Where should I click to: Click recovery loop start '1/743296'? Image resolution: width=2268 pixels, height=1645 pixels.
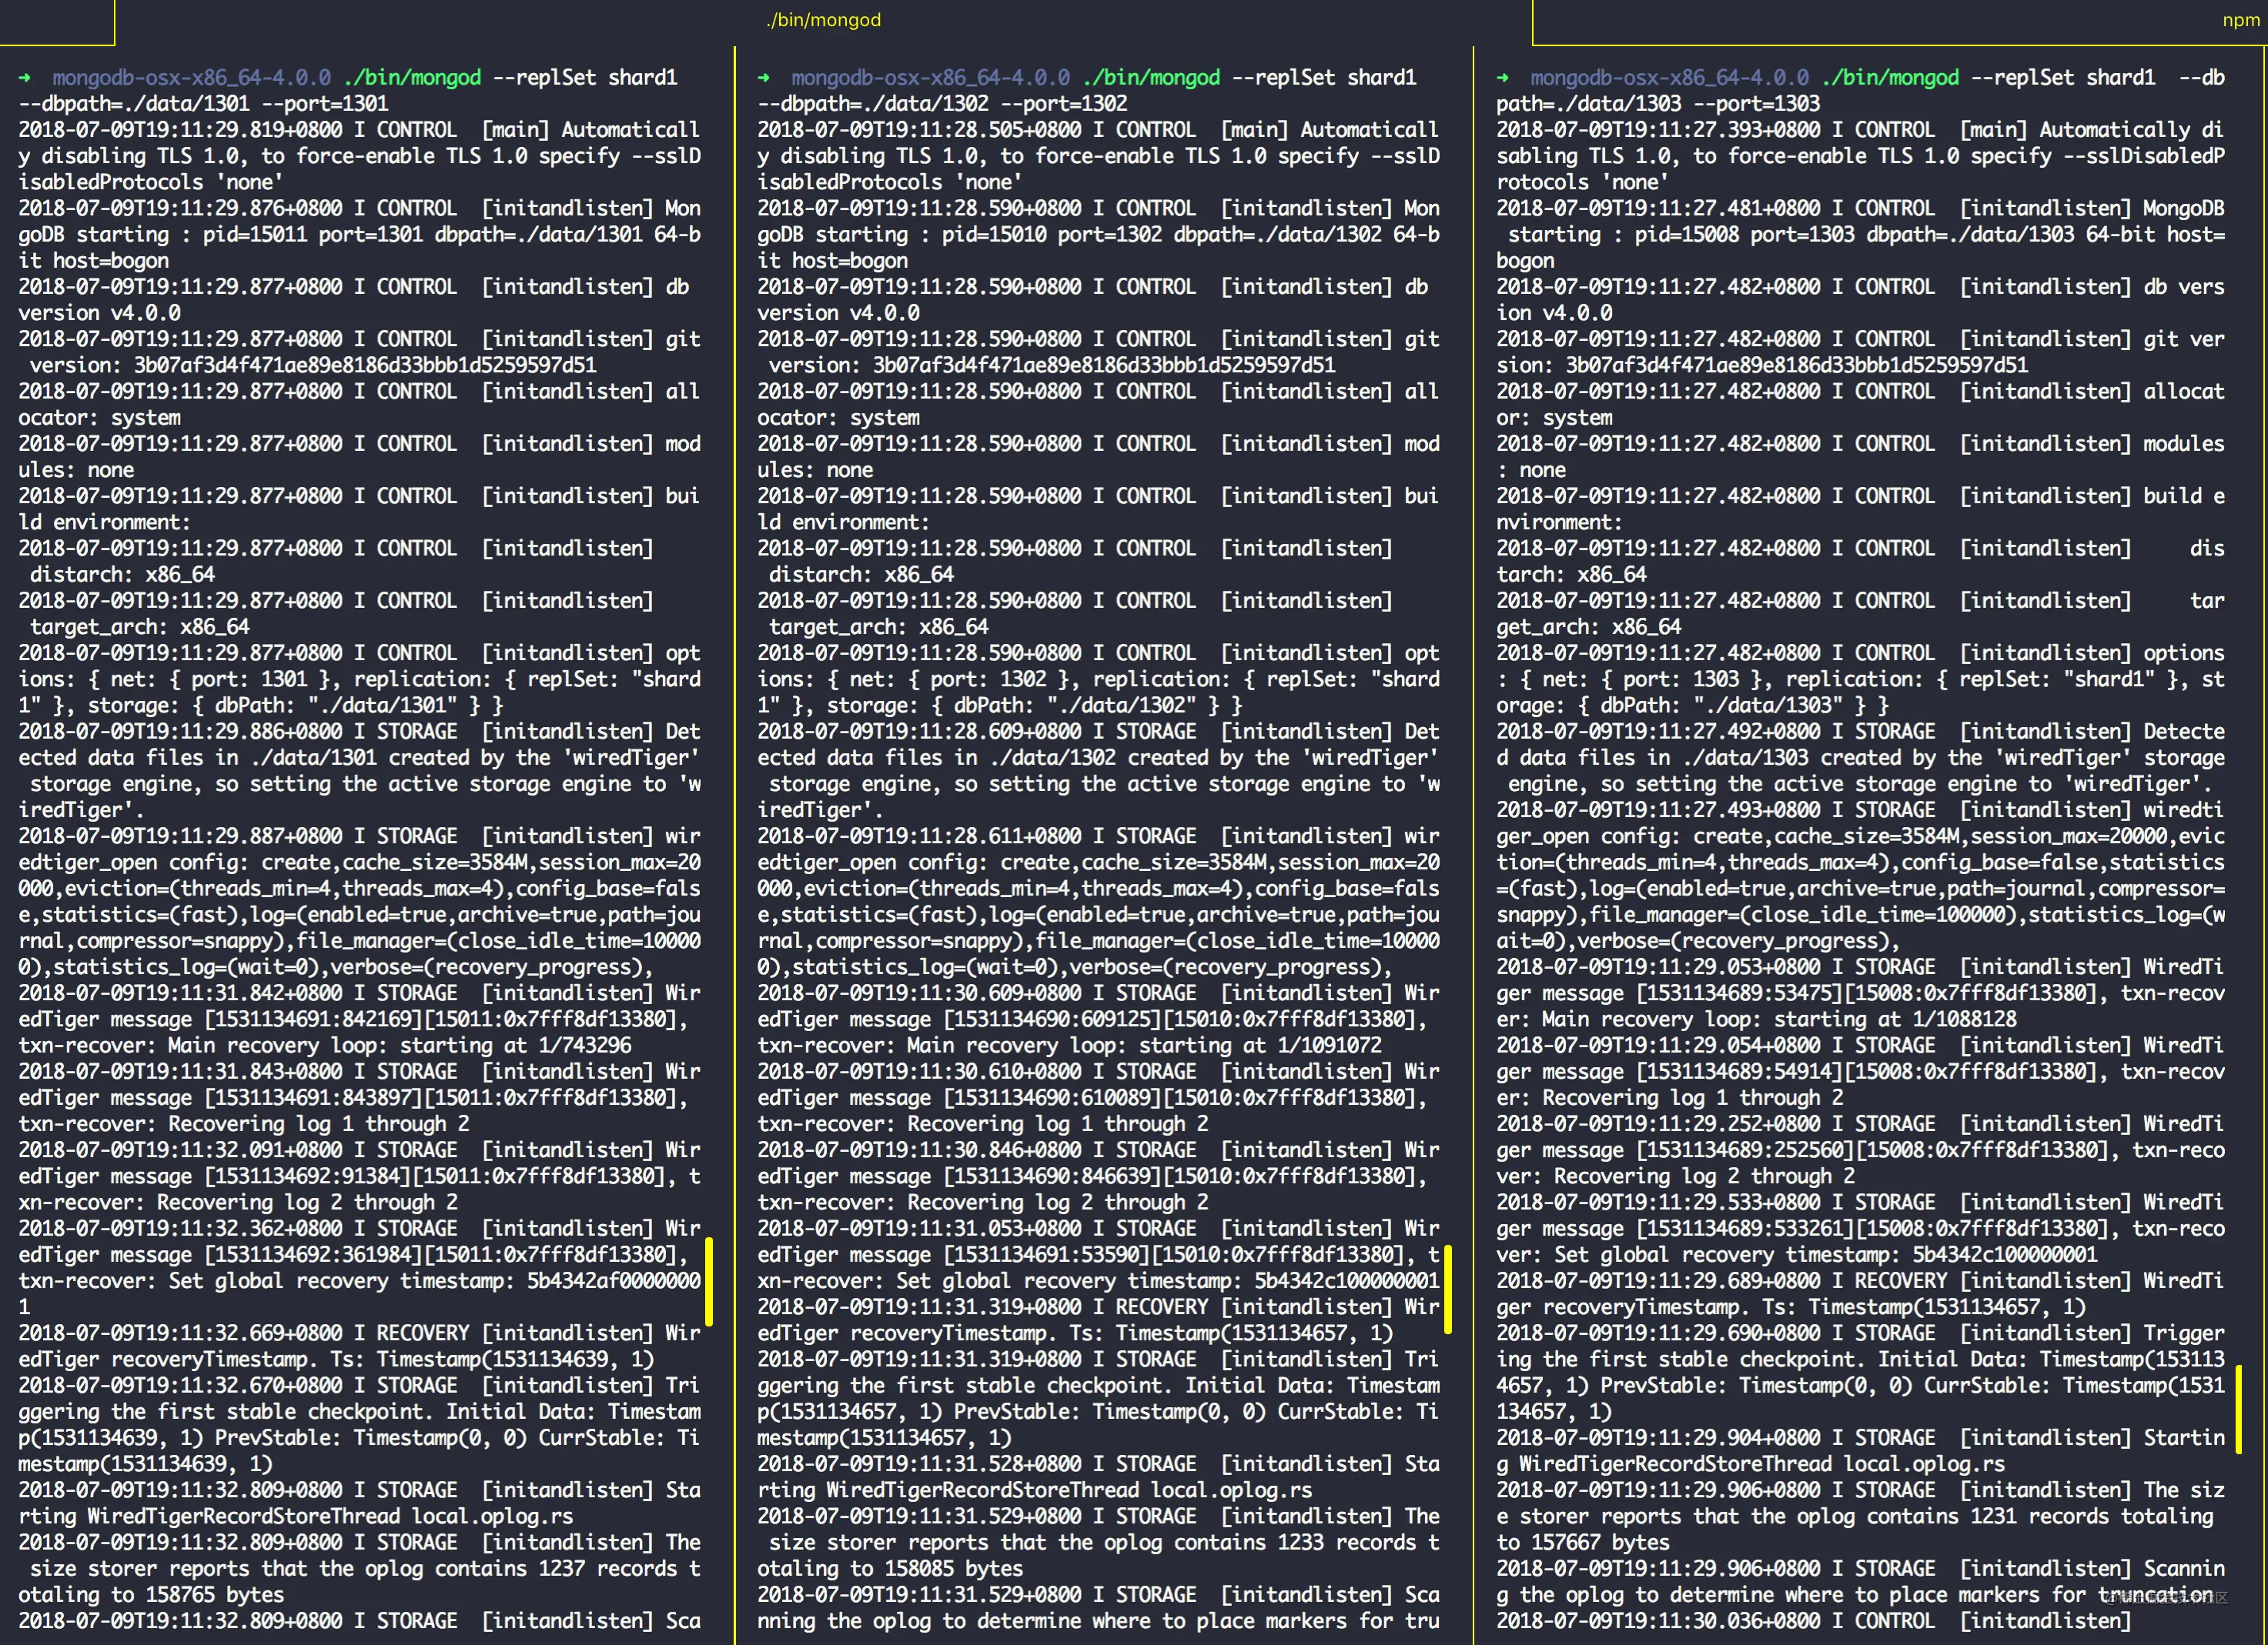click(x=586, y=1046)
